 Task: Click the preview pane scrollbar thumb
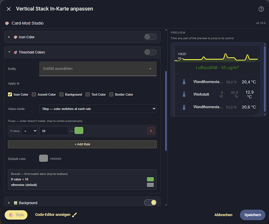click(x=265, y=79)
